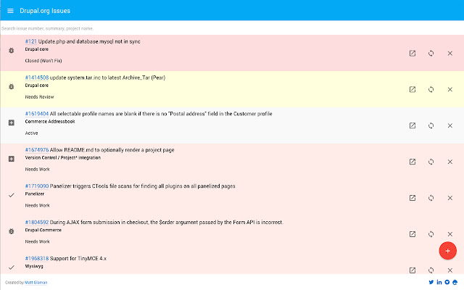Click the 'Panelizer' project name text
464x290 pixels.
click(x=35, y=194)
